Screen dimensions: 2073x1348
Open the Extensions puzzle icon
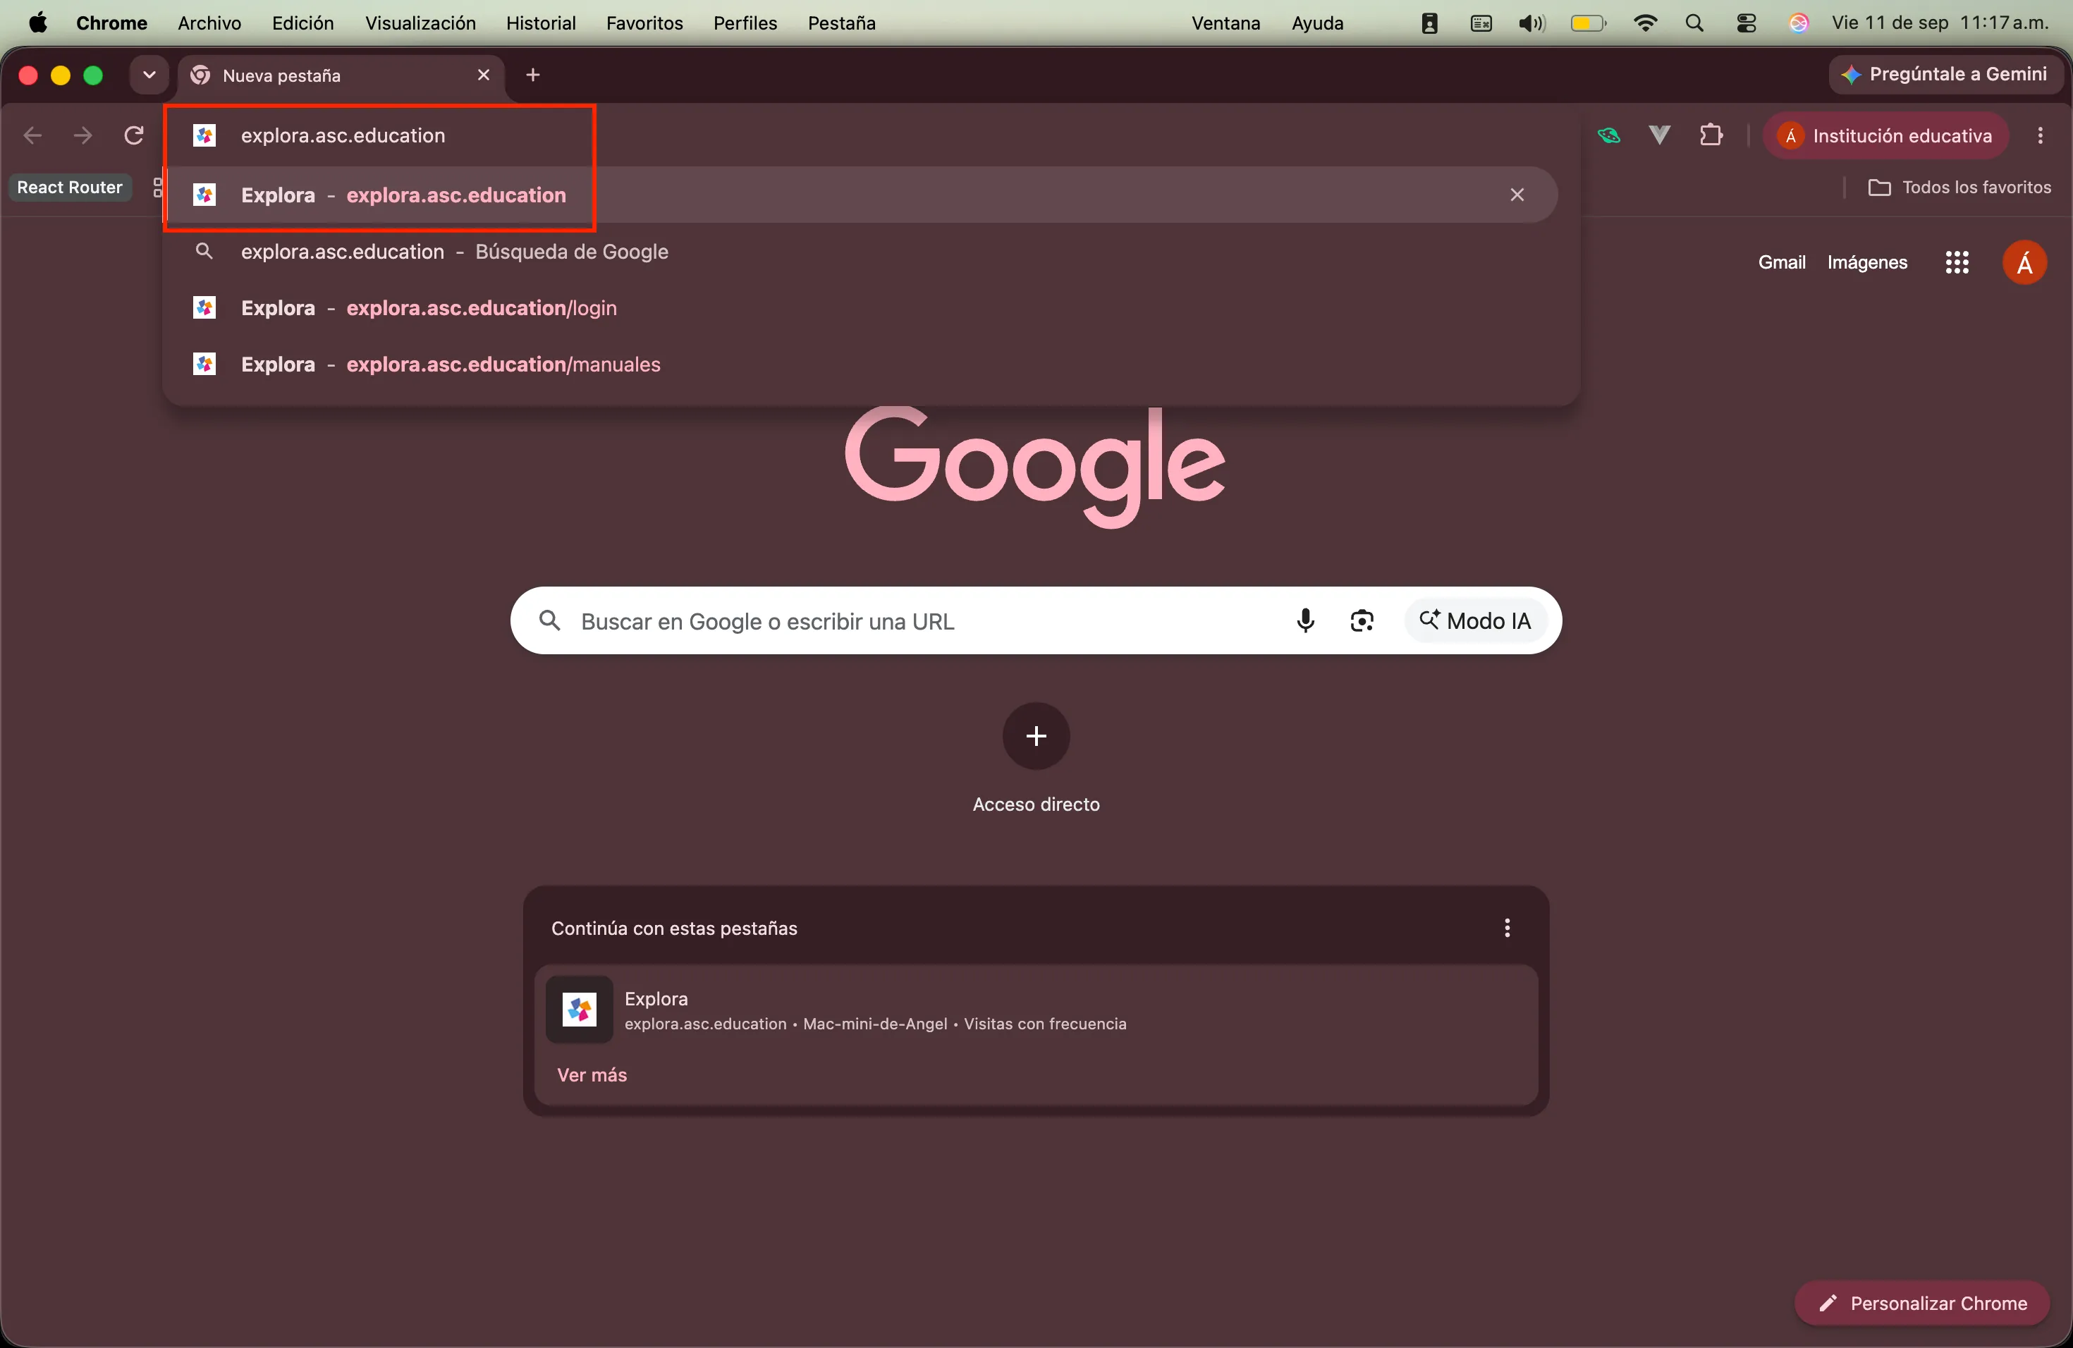[1711, 135]
